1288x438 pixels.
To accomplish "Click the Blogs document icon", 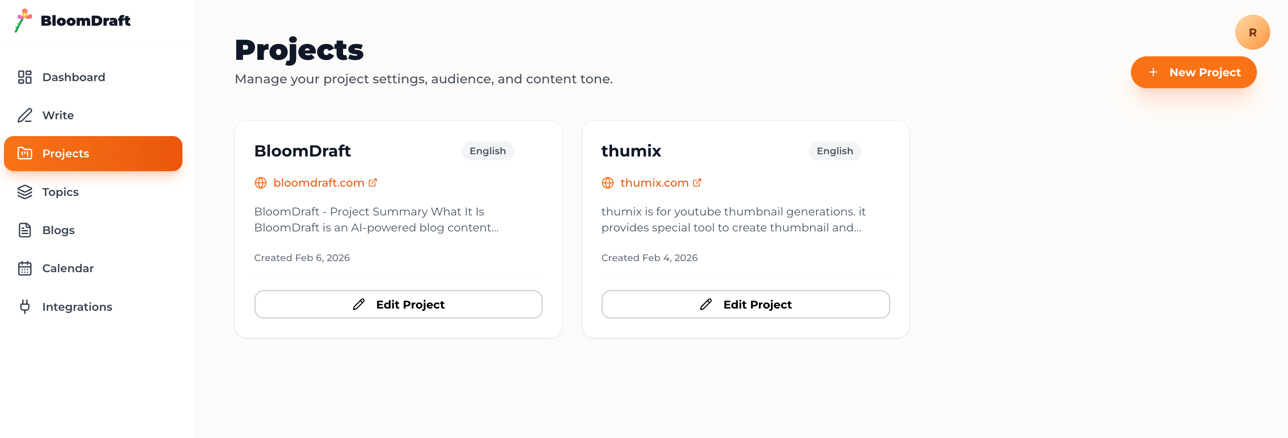I will 24,230.
